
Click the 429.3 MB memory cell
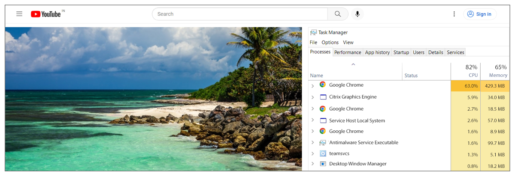[495, 86]
